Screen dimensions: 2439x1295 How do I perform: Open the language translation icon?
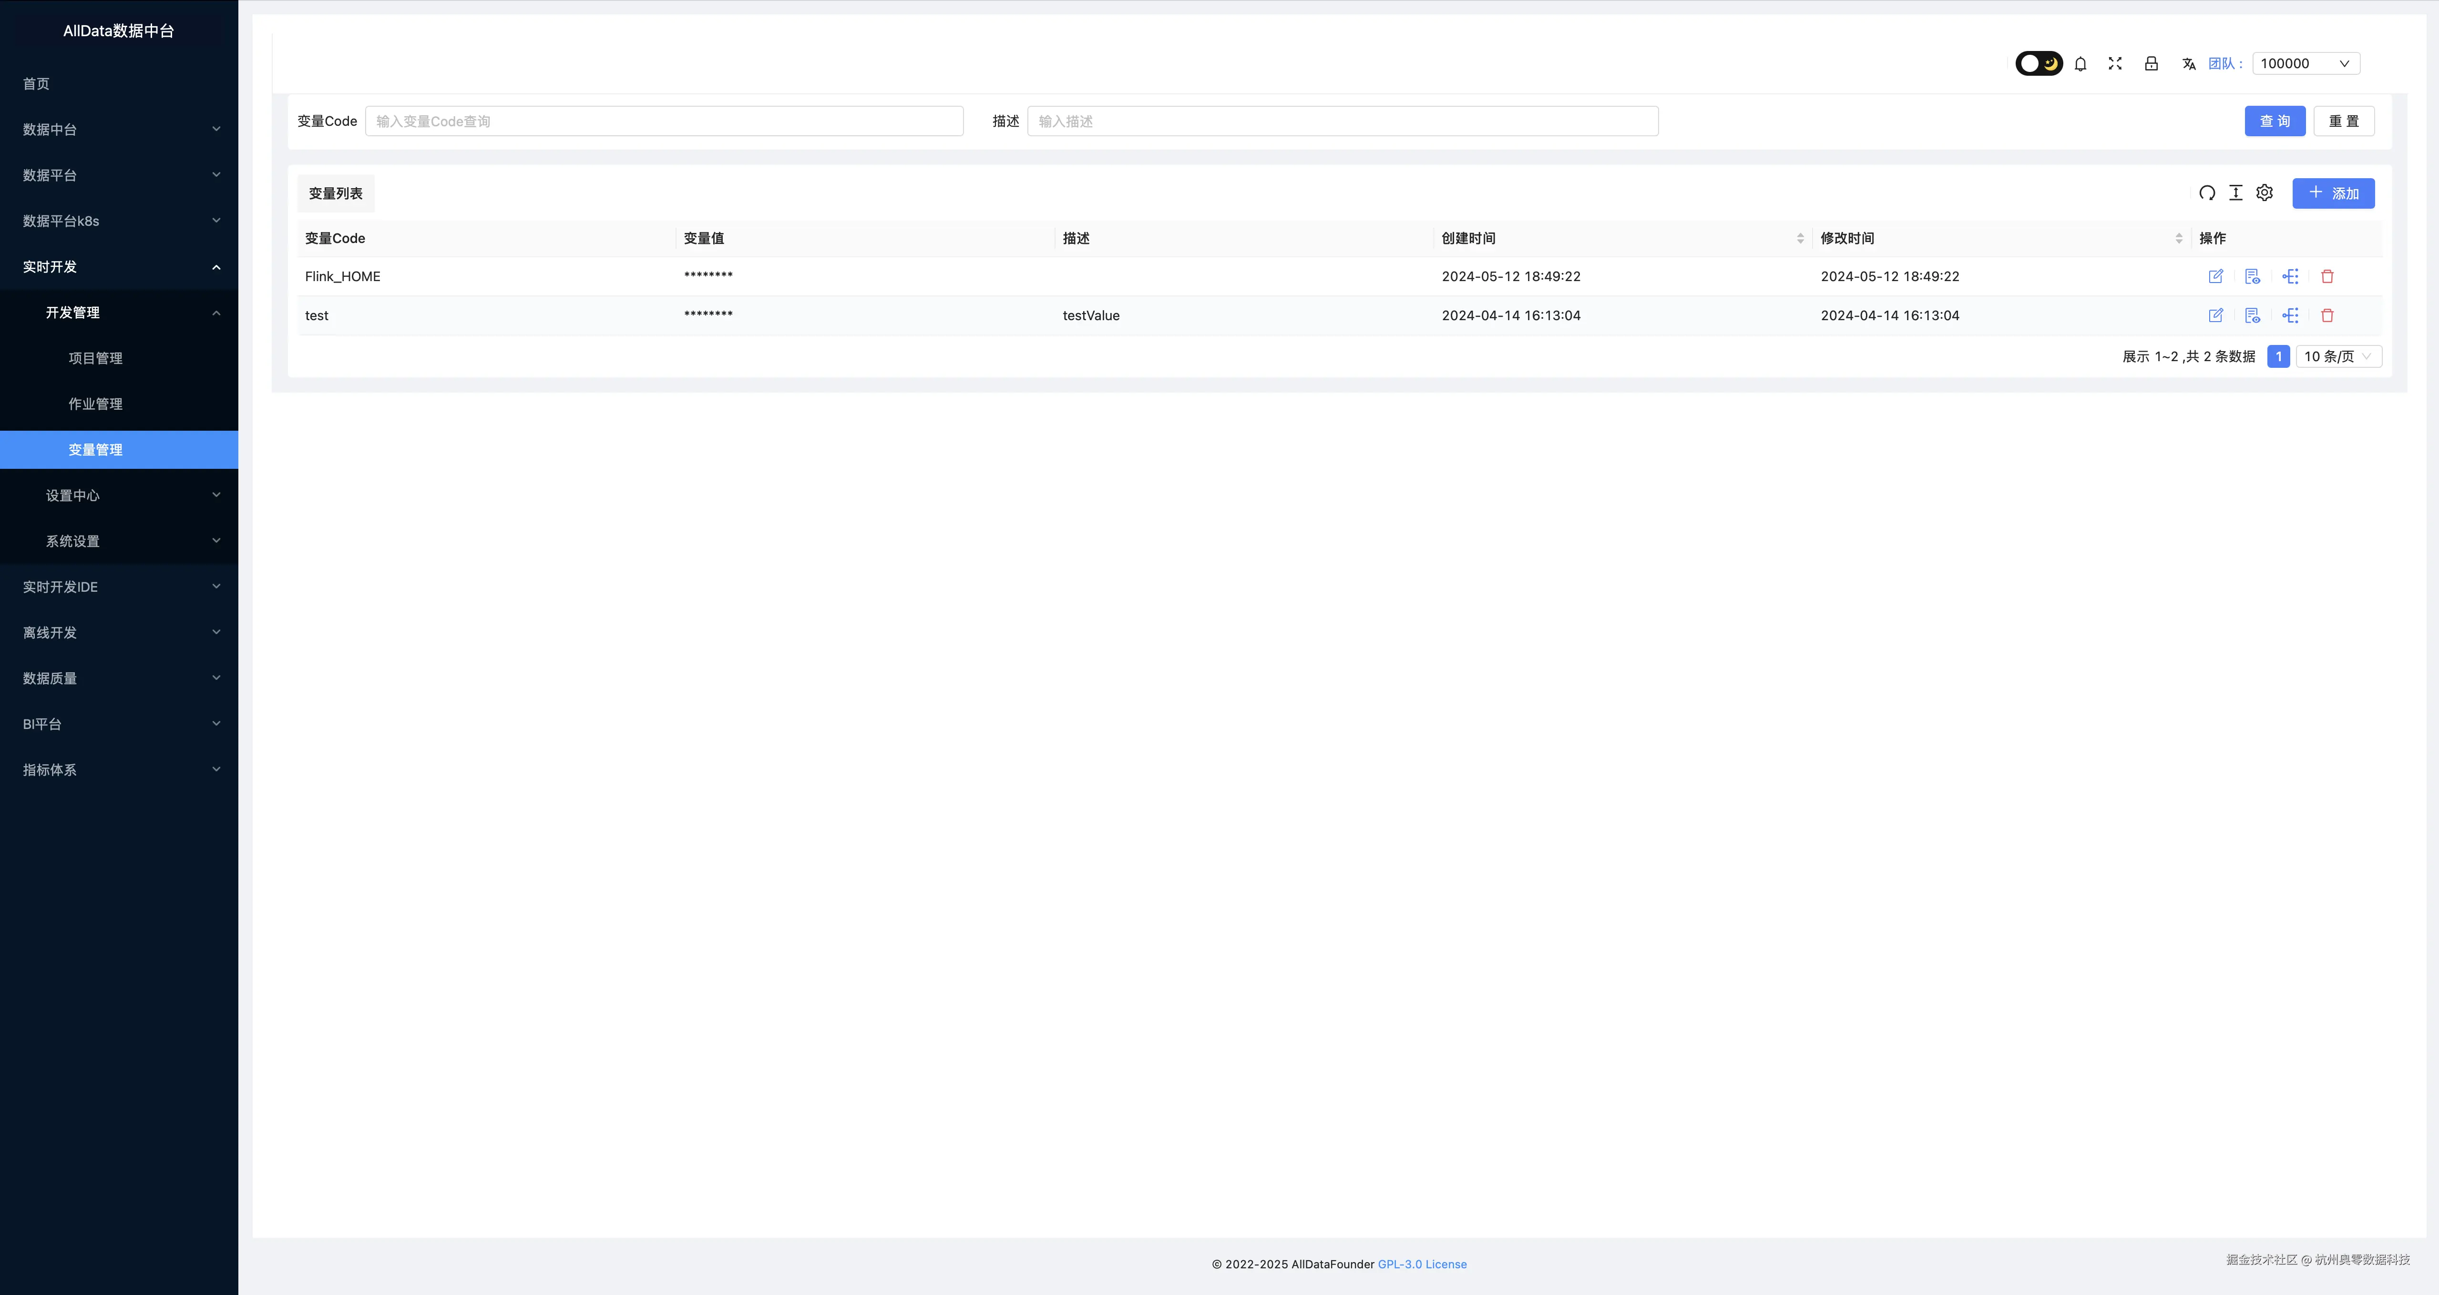2188,63
